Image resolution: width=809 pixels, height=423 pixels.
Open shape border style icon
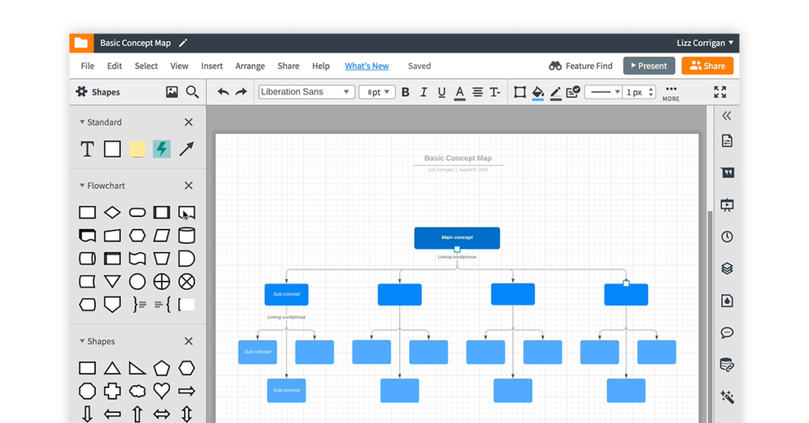click(520, 92)
